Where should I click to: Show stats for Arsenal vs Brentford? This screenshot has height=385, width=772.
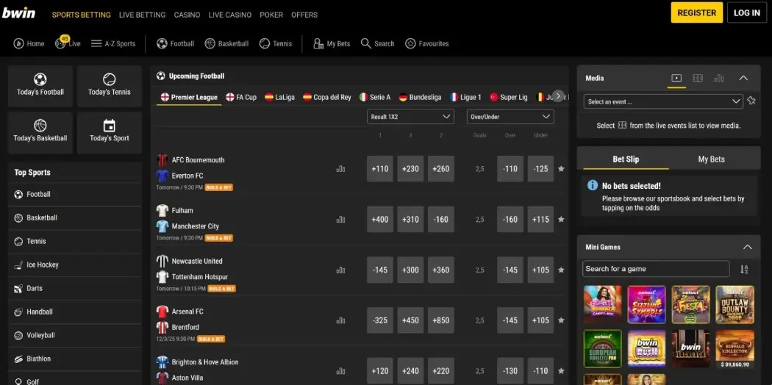pos(340,320)
